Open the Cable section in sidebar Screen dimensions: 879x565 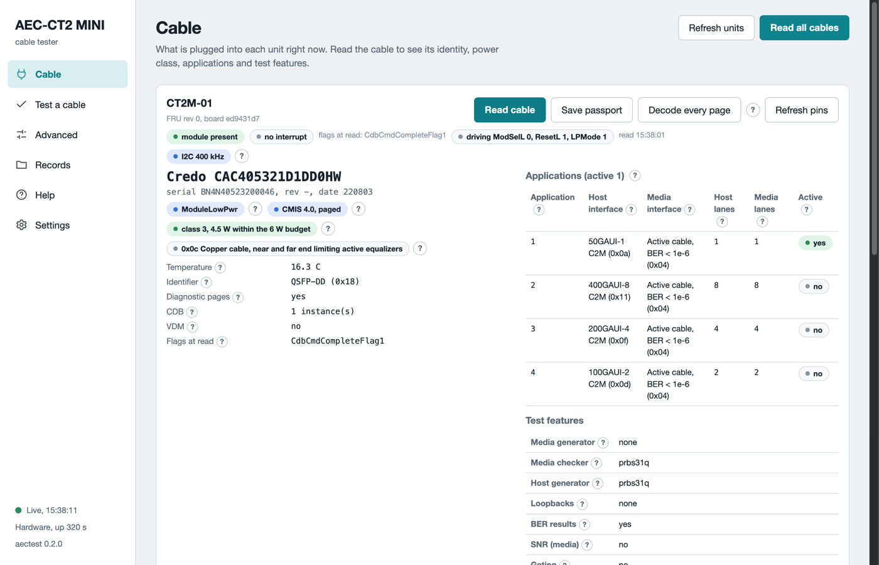click(68, 74)
